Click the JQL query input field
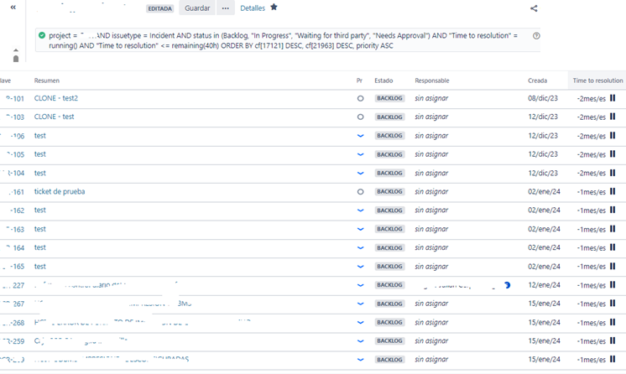The height and width of the screenshot is (374, 626). coord(288,40)
